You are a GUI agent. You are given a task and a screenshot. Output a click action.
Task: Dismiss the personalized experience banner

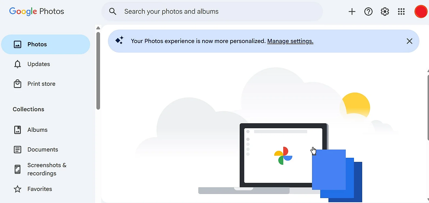409,41
